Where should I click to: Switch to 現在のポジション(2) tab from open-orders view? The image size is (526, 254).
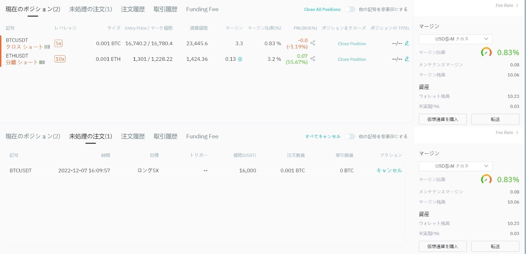(33, 136)
